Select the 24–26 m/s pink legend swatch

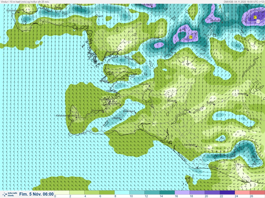[x=242, y=193]
